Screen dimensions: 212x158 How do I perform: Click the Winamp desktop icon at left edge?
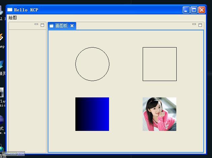[x=1, y=37]
